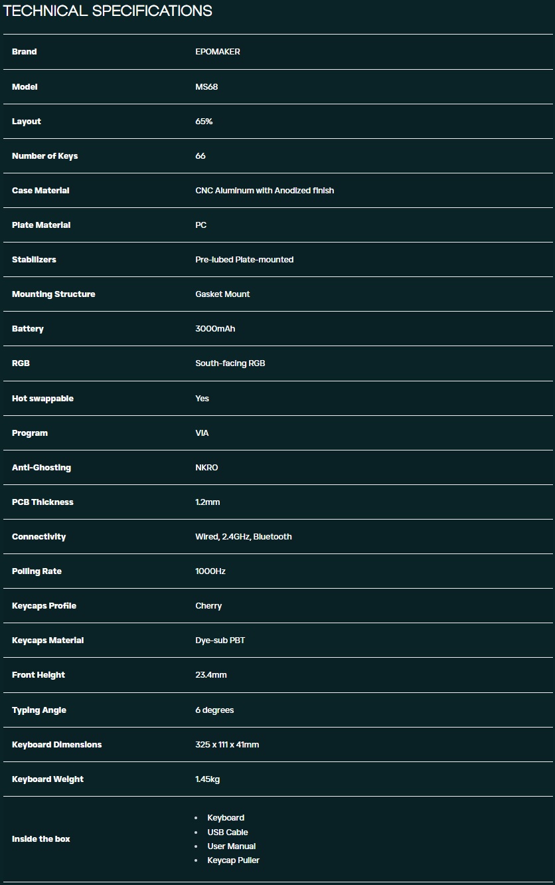This screenshot has width=555, height=885.
Task: Click the USB Cable list item
Action: (227, 833)
